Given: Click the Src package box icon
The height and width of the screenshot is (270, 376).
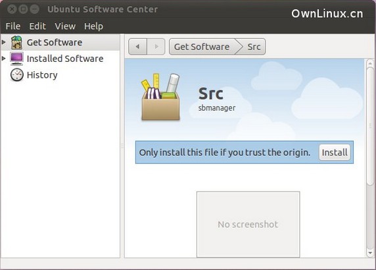Looking at the screenshot, I should [160, 97].
